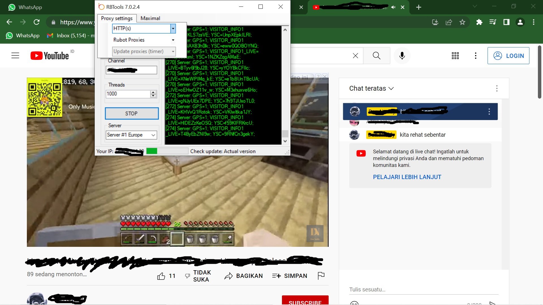Click the YouTube search magnifier icon
The height and width of the screenshot is (305, 543).
click(376, 56)
